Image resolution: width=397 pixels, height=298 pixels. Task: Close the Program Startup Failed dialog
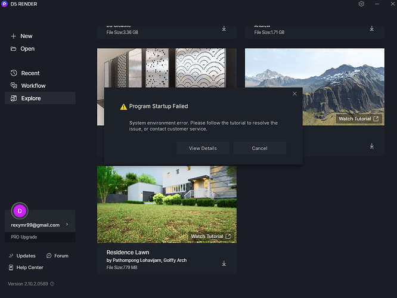[x=294, y=94]
